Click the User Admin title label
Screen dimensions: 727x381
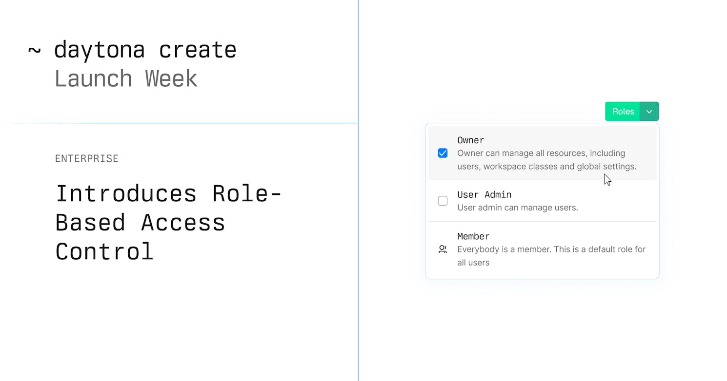point(484,194)
